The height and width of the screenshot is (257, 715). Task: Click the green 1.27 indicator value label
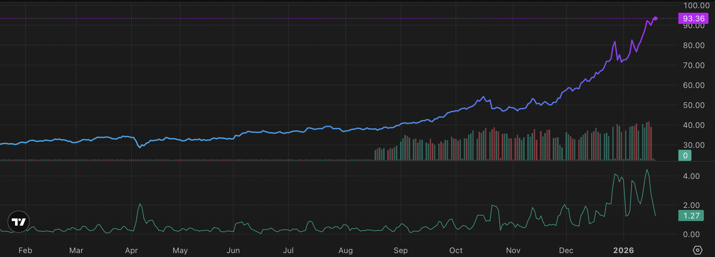[x=691, y=216]
